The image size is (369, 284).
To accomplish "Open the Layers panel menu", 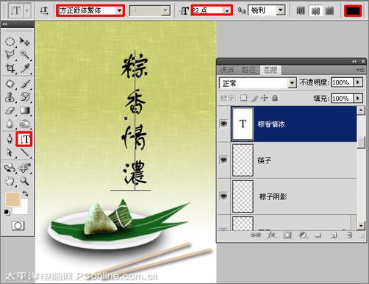I will [x=360, y=70].
